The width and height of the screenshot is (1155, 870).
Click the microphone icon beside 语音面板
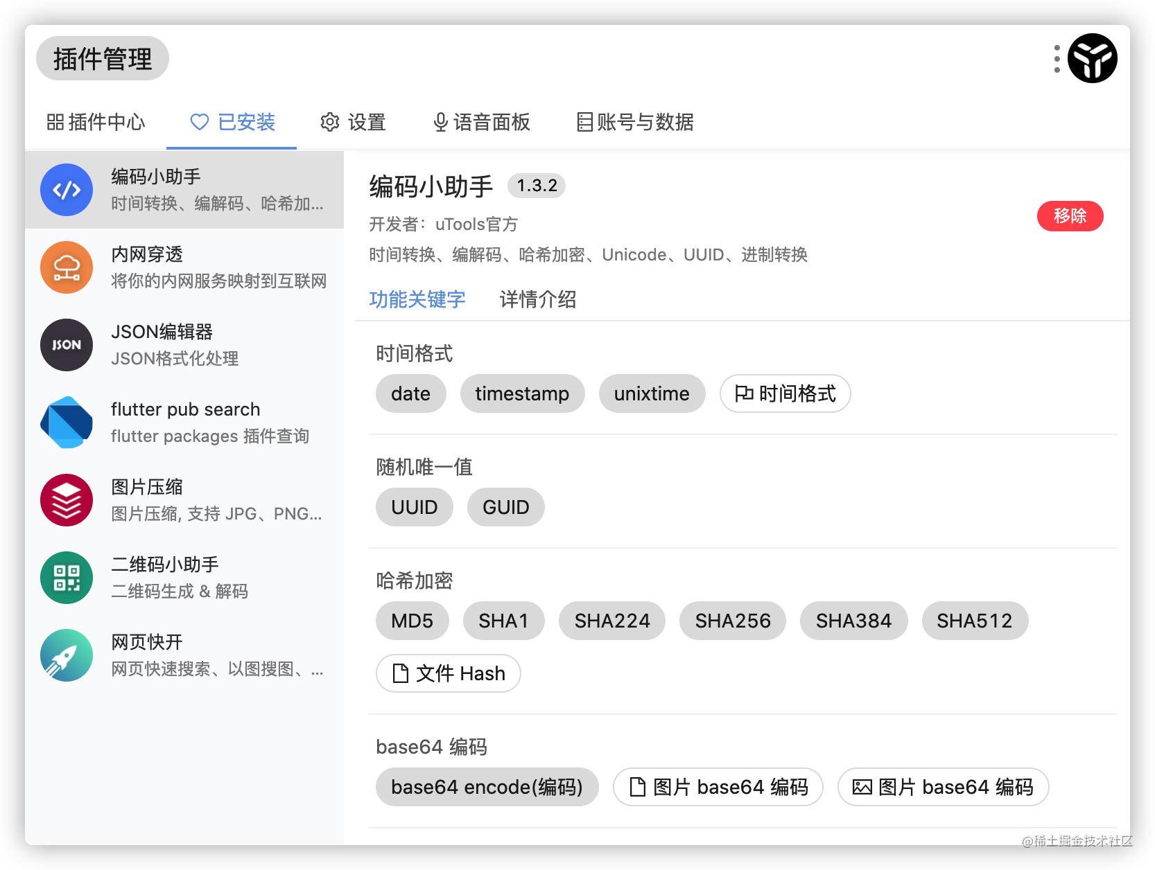coord(440,123)
